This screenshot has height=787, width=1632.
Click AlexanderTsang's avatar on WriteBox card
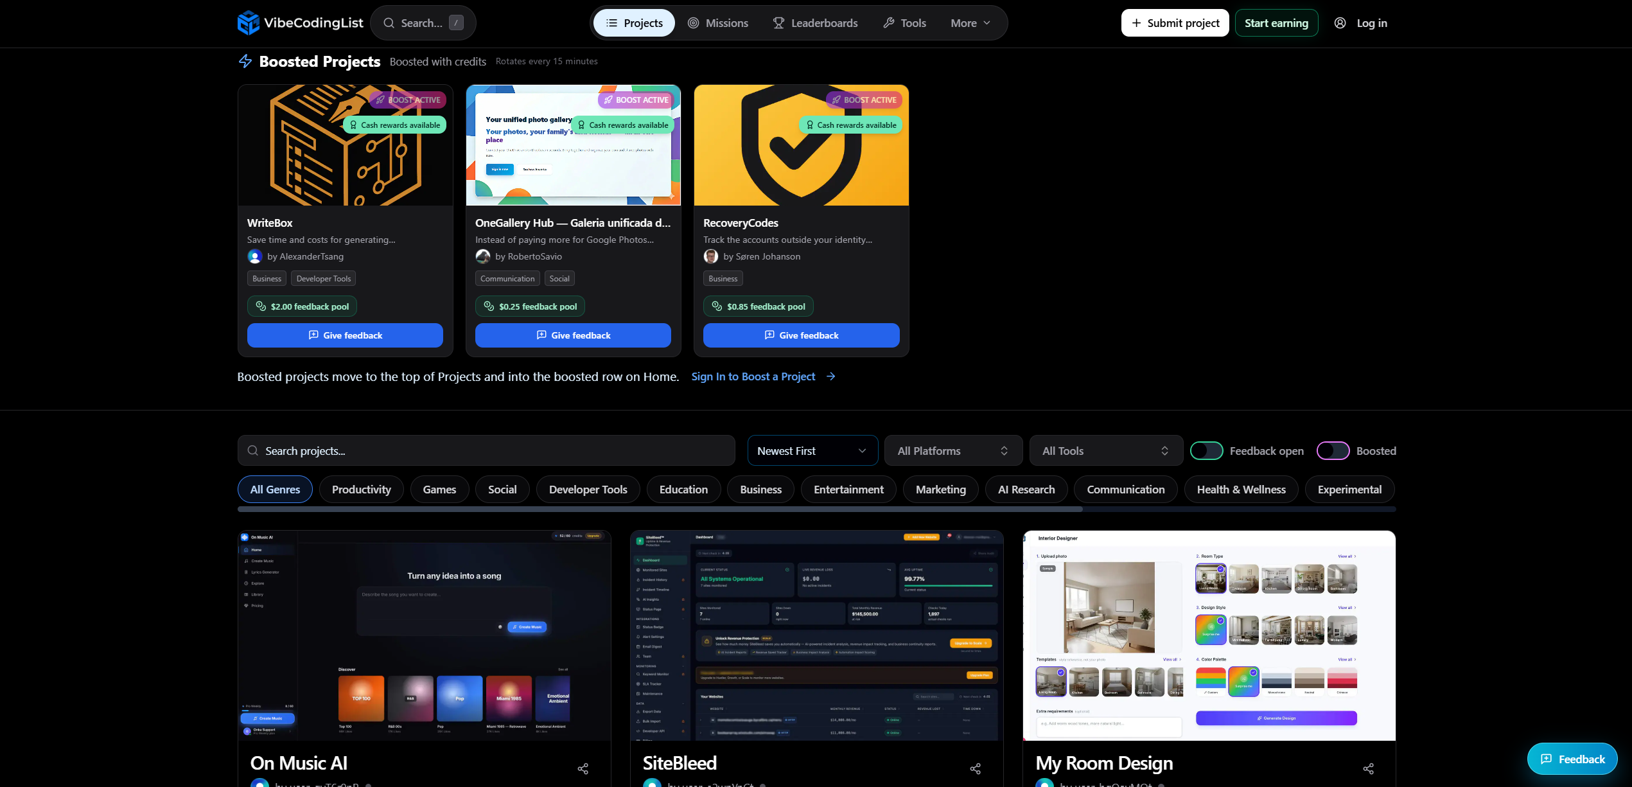click(255, 256)
